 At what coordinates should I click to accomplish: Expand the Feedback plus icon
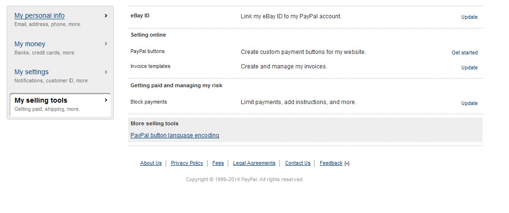(x=347, y=163)
